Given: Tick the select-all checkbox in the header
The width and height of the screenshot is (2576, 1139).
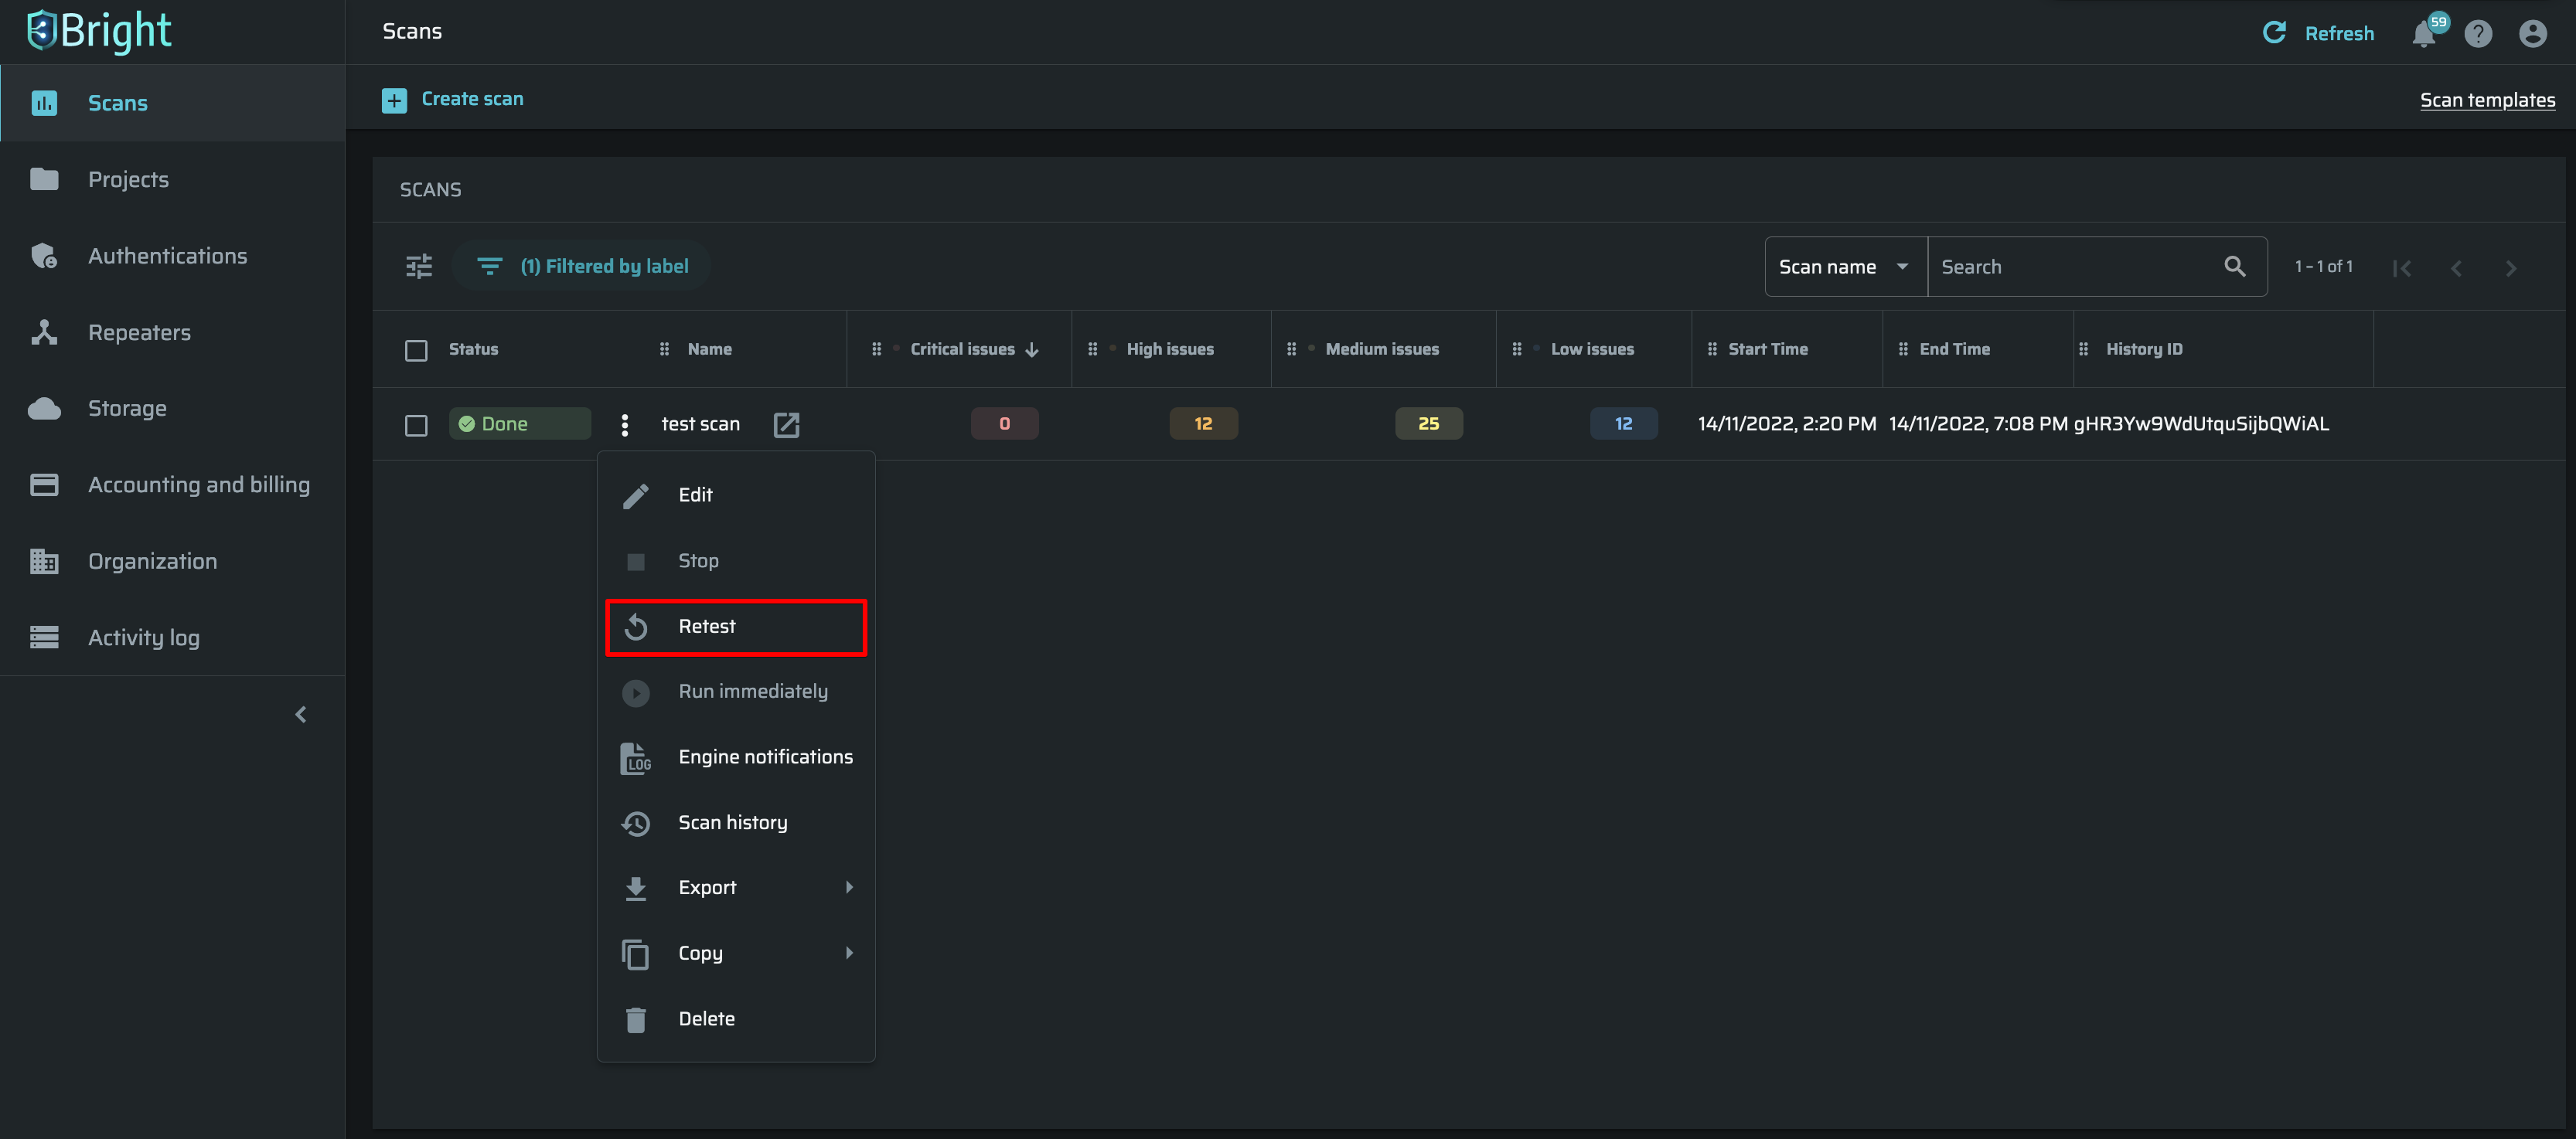Looking at the screenshot, I should coord(416,350).
